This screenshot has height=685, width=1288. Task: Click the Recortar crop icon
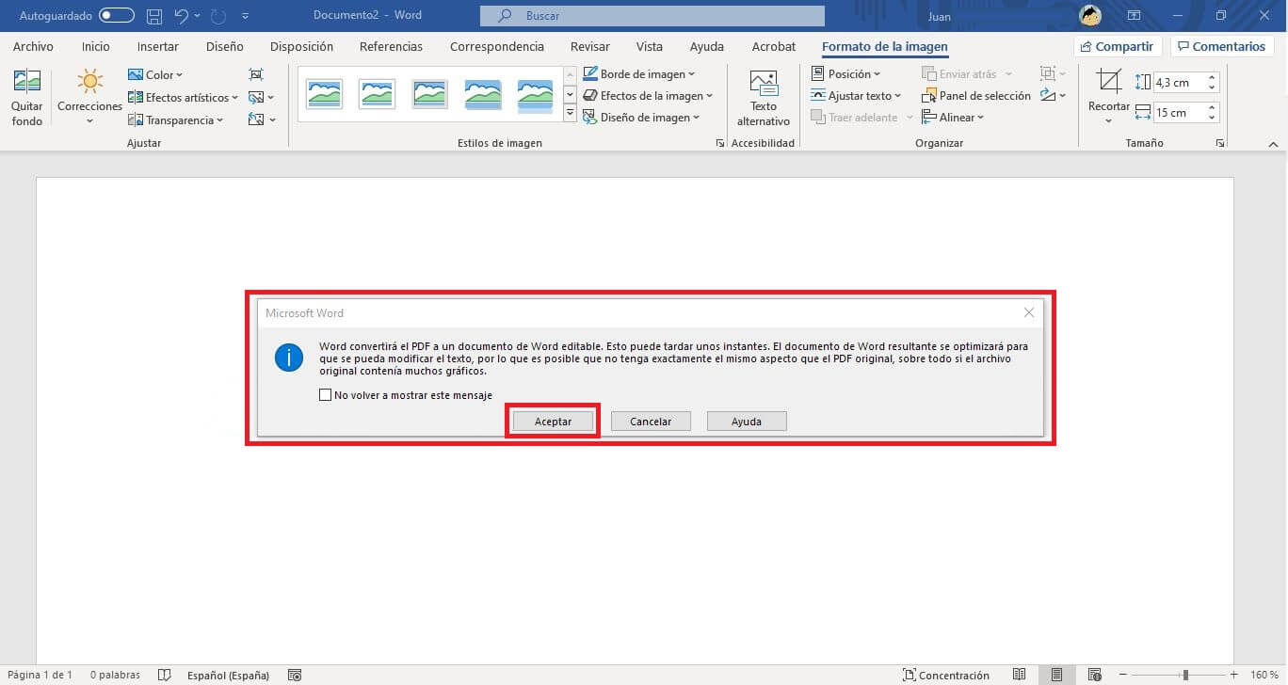pyautogui.click(x=1109, y=82)
